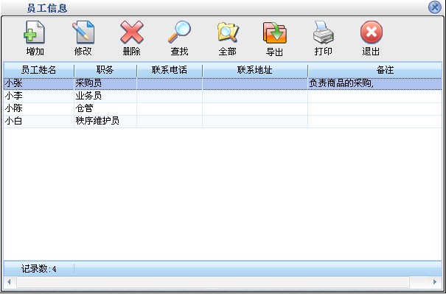
Task: Print the list with 打印 icon
Action: point(324,32)
